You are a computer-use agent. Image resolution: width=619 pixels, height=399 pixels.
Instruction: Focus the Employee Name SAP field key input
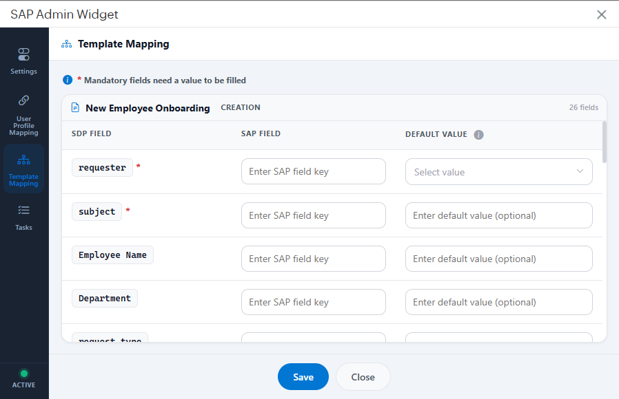pos(314,259)
